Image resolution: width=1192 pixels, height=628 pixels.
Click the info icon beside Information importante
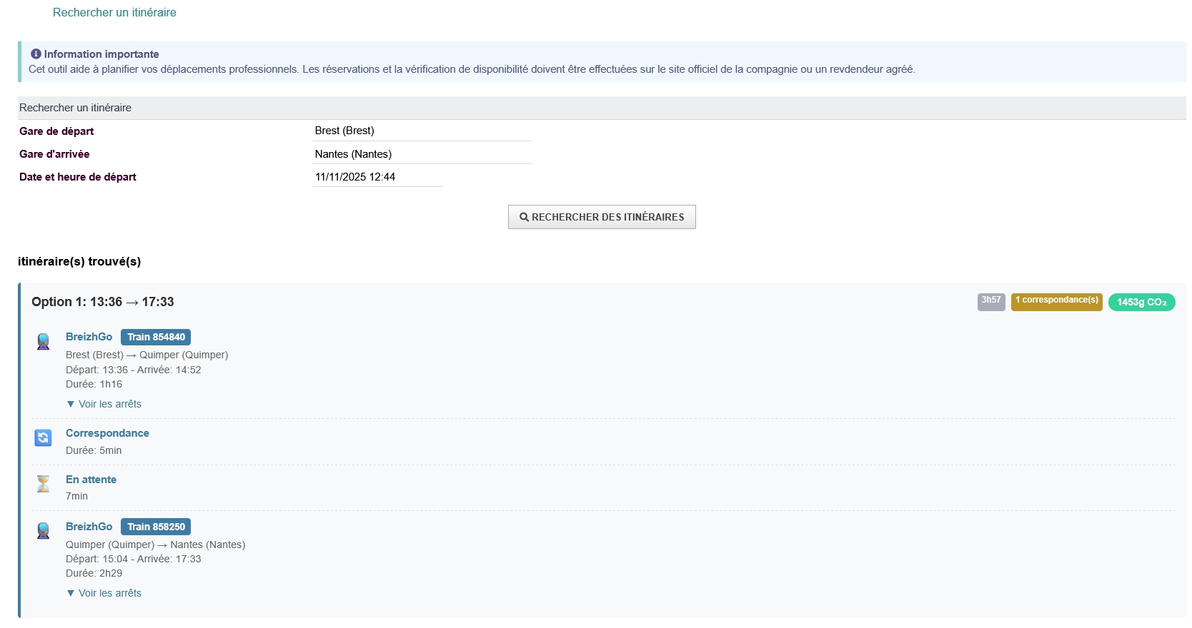tap(36, 54)
